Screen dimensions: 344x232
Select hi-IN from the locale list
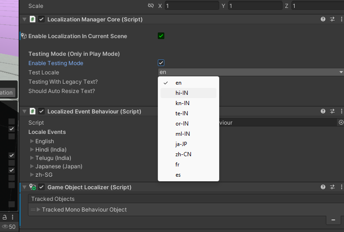click(x=189, y=93)
